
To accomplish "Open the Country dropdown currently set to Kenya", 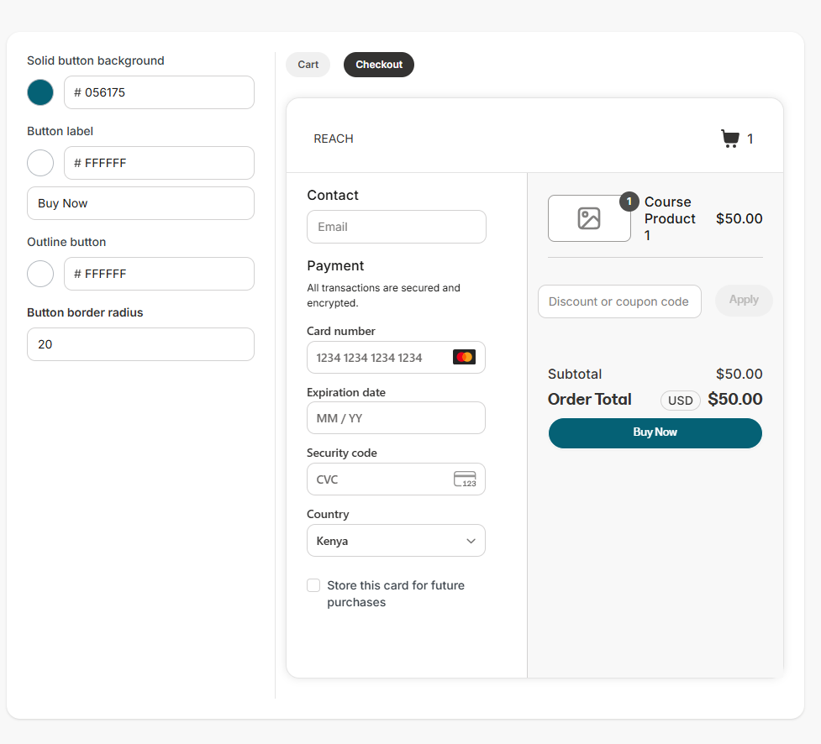I will 395,540.
